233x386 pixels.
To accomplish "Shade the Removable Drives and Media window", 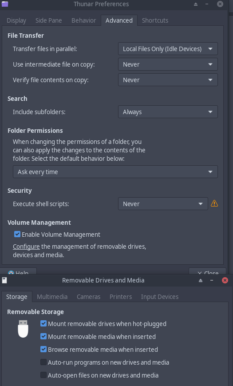I will pyautogui.click(x=201, y=280).
